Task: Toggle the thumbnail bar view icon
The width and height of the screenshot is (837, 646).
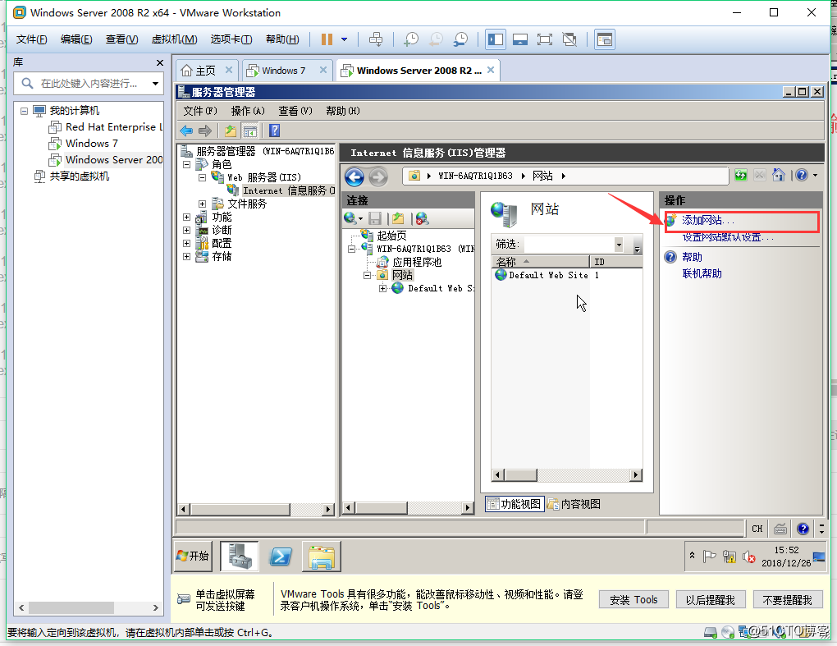Action: [520, 39]
